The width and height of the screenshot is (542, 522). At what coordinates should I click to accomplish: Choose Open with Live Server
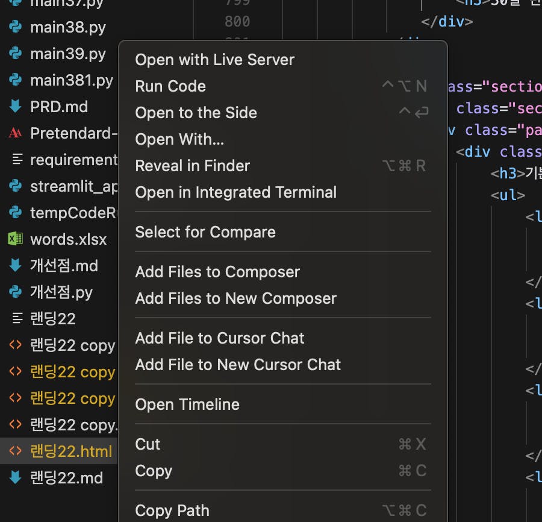coord(215,60)
